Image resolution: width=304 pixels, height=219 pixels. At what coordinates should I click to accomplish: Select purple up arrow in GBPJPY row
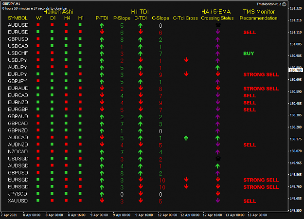(x=218, y=81)
